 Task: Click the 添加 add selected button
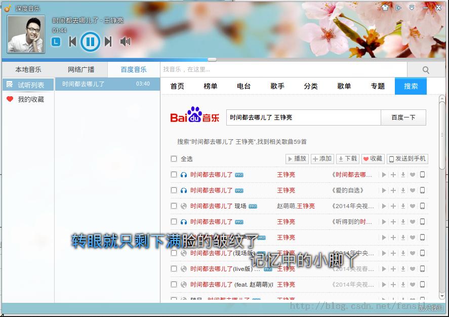coord(322,158)
